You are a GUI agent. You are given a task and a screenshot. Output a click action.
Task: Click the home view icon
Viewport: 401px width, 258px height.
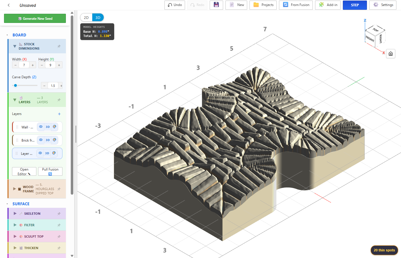point(391,54)
